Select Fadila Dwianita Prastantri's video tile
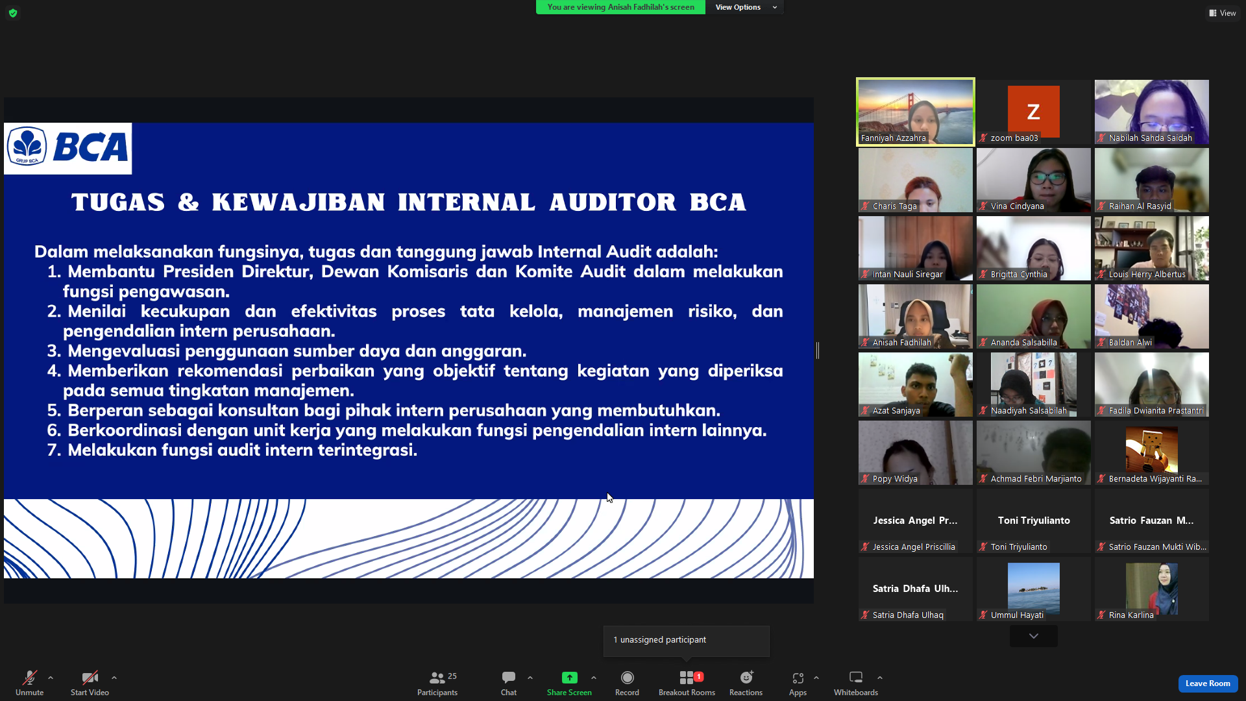 coord(1152,384)
